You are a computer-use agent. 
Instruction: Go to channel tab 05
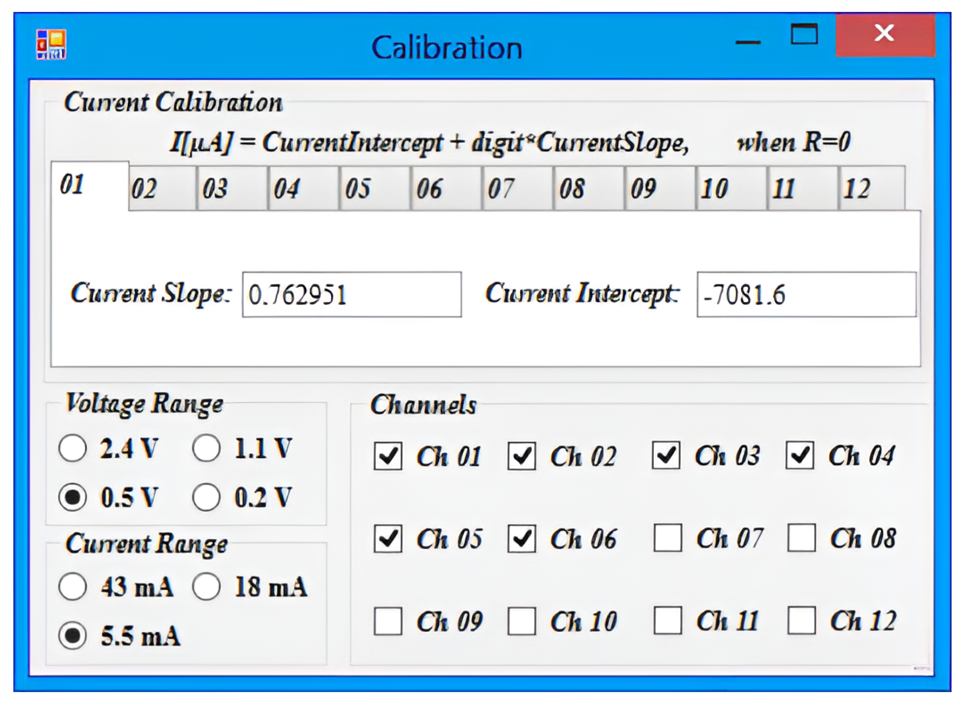pyautogui.click(x=375, y=189)
